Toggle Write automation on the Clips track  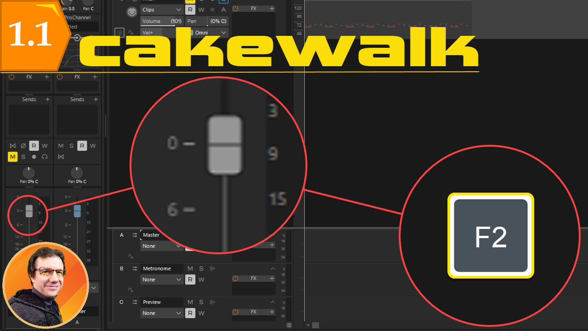[201, 10]
